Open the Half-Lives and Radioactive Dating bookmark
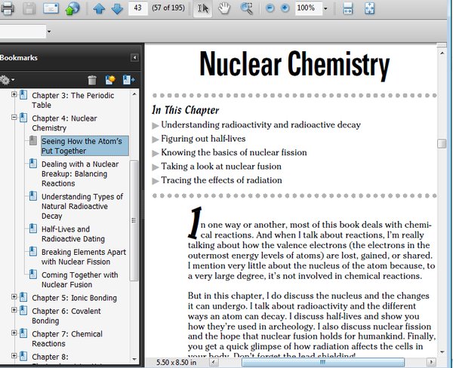The image size is (453, 368). click(65, 235)
